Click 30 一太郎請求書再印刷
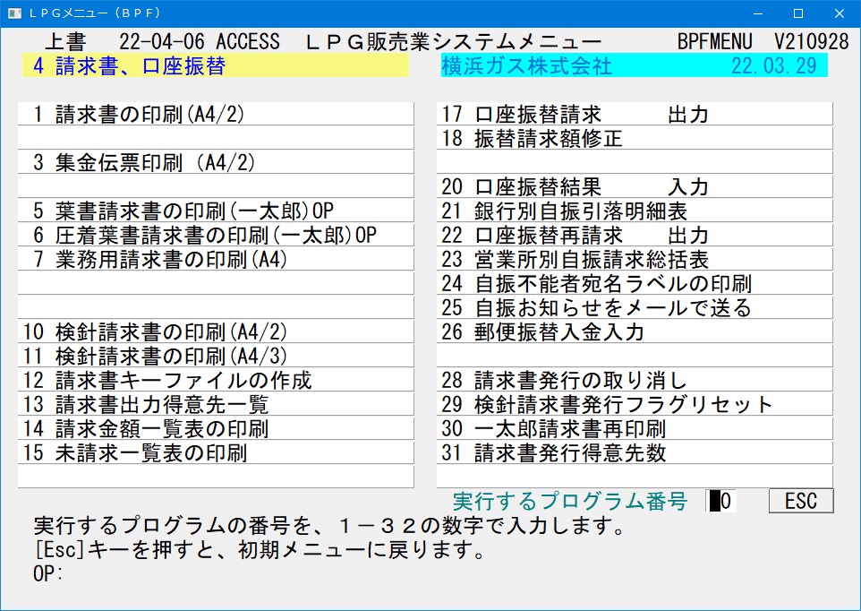Screen dimensions: 861x611 635,428
